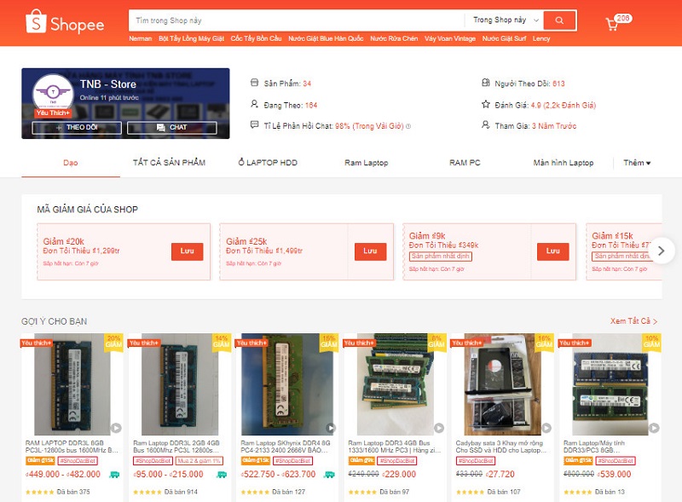The width and height of the screenshot is (682, 502).
Task: Follow the shop with 'THEO DÕI' button
Action: click(77, 128)
